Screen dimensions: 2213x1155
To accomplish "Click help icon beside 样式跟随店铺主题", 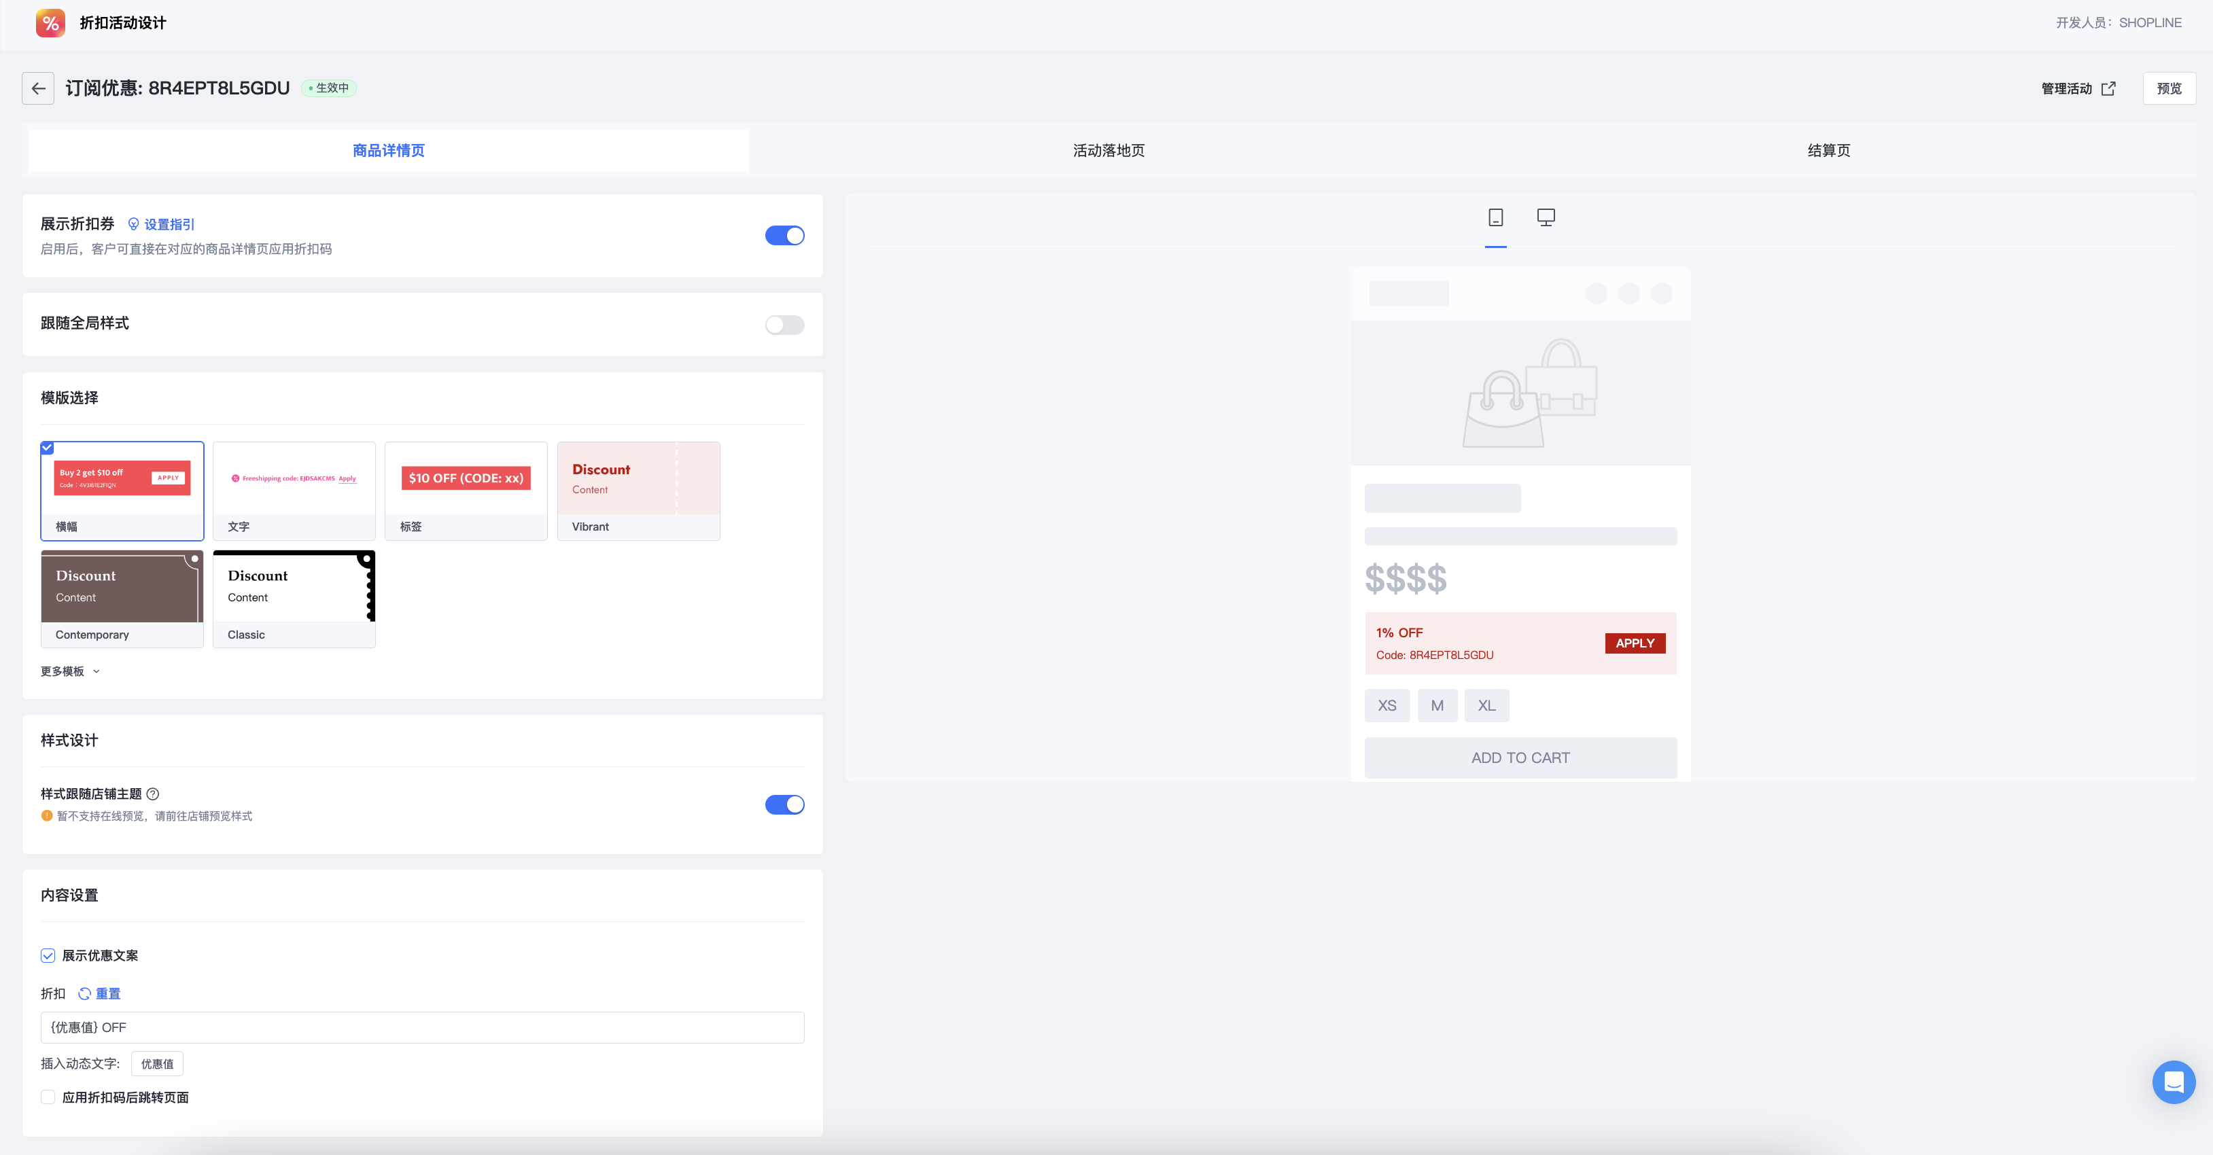I will pyautogui.click(x=153, y=794).
